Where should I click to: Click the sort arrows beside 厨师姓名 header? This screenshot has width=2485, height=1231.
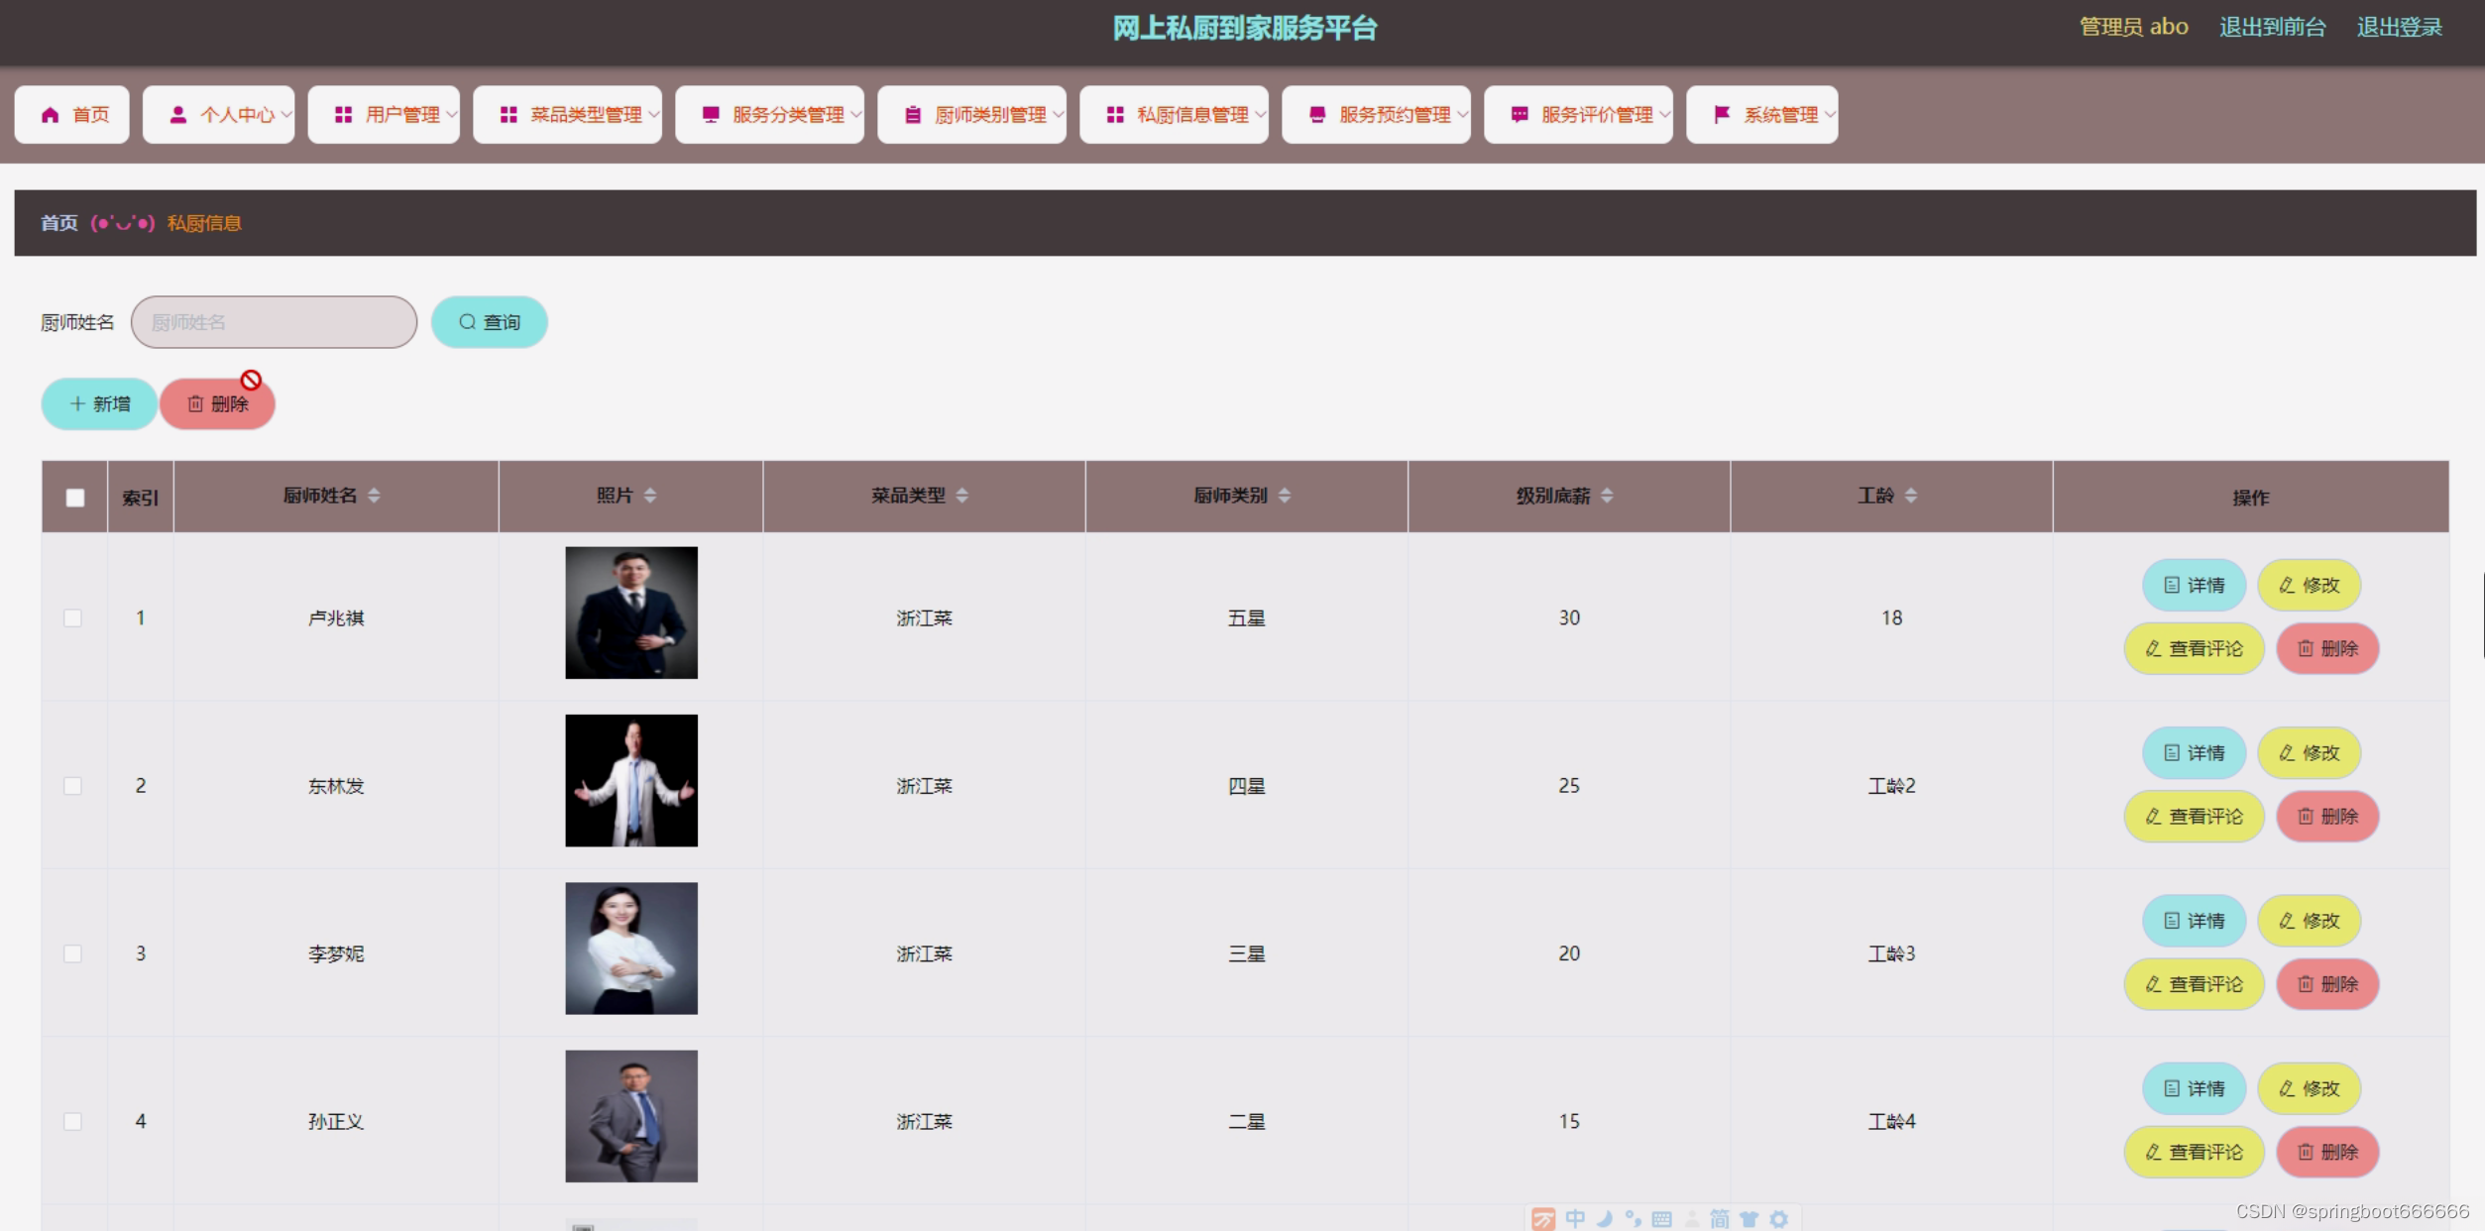tap(374, 496)
